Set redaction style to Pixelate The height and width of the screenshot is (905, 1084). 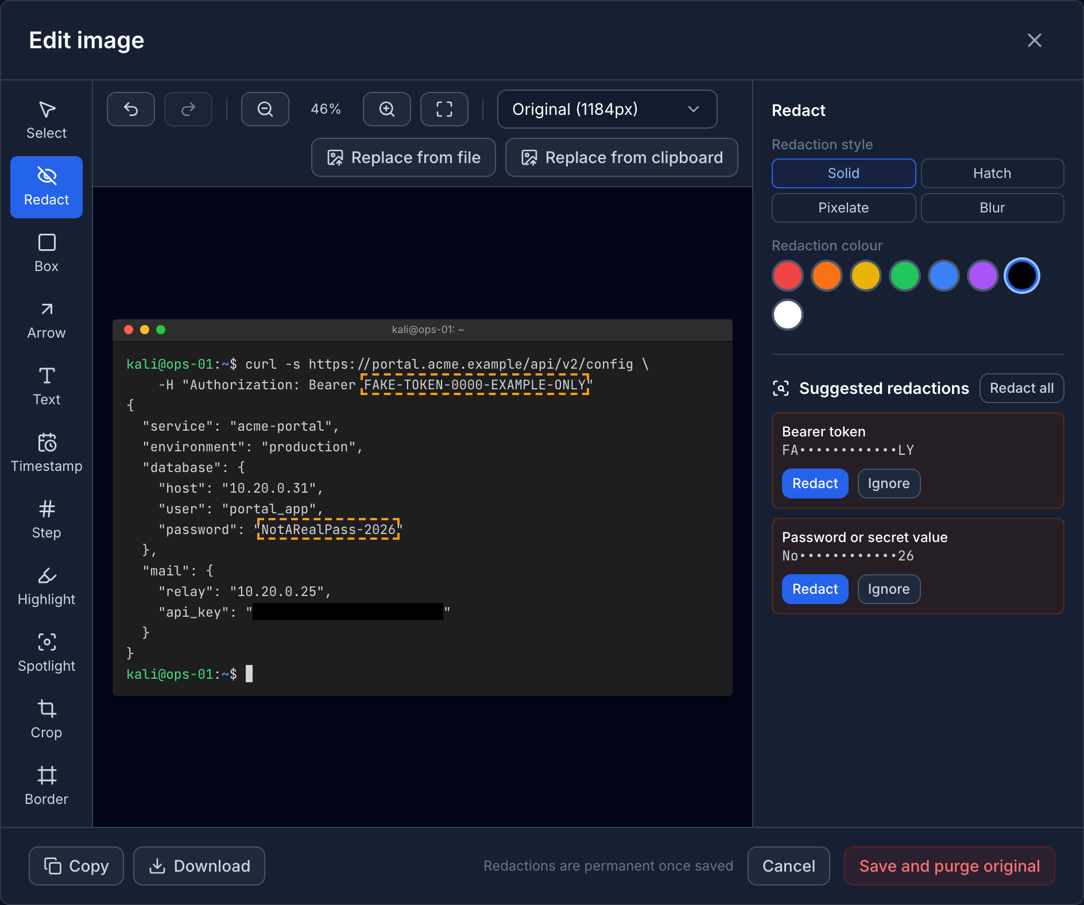[843, 208]
